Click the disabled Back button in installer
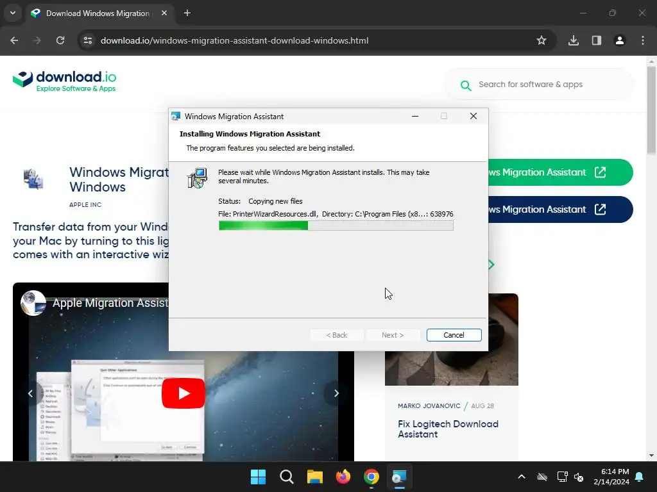 pos(336,335)
